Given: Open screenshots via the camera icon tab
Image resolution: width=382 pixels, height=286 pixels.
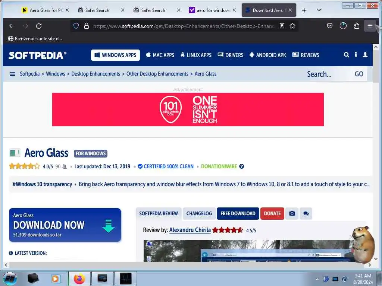Looking at the screenshot, I should tap(292, 213).
